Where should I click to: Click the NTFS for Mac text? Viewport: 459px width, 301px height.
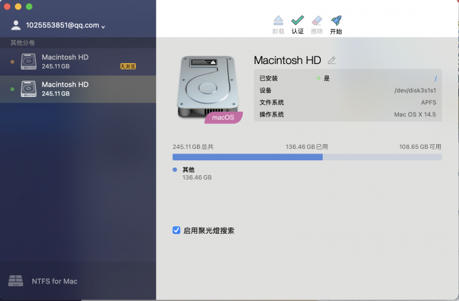coord(55,281)
